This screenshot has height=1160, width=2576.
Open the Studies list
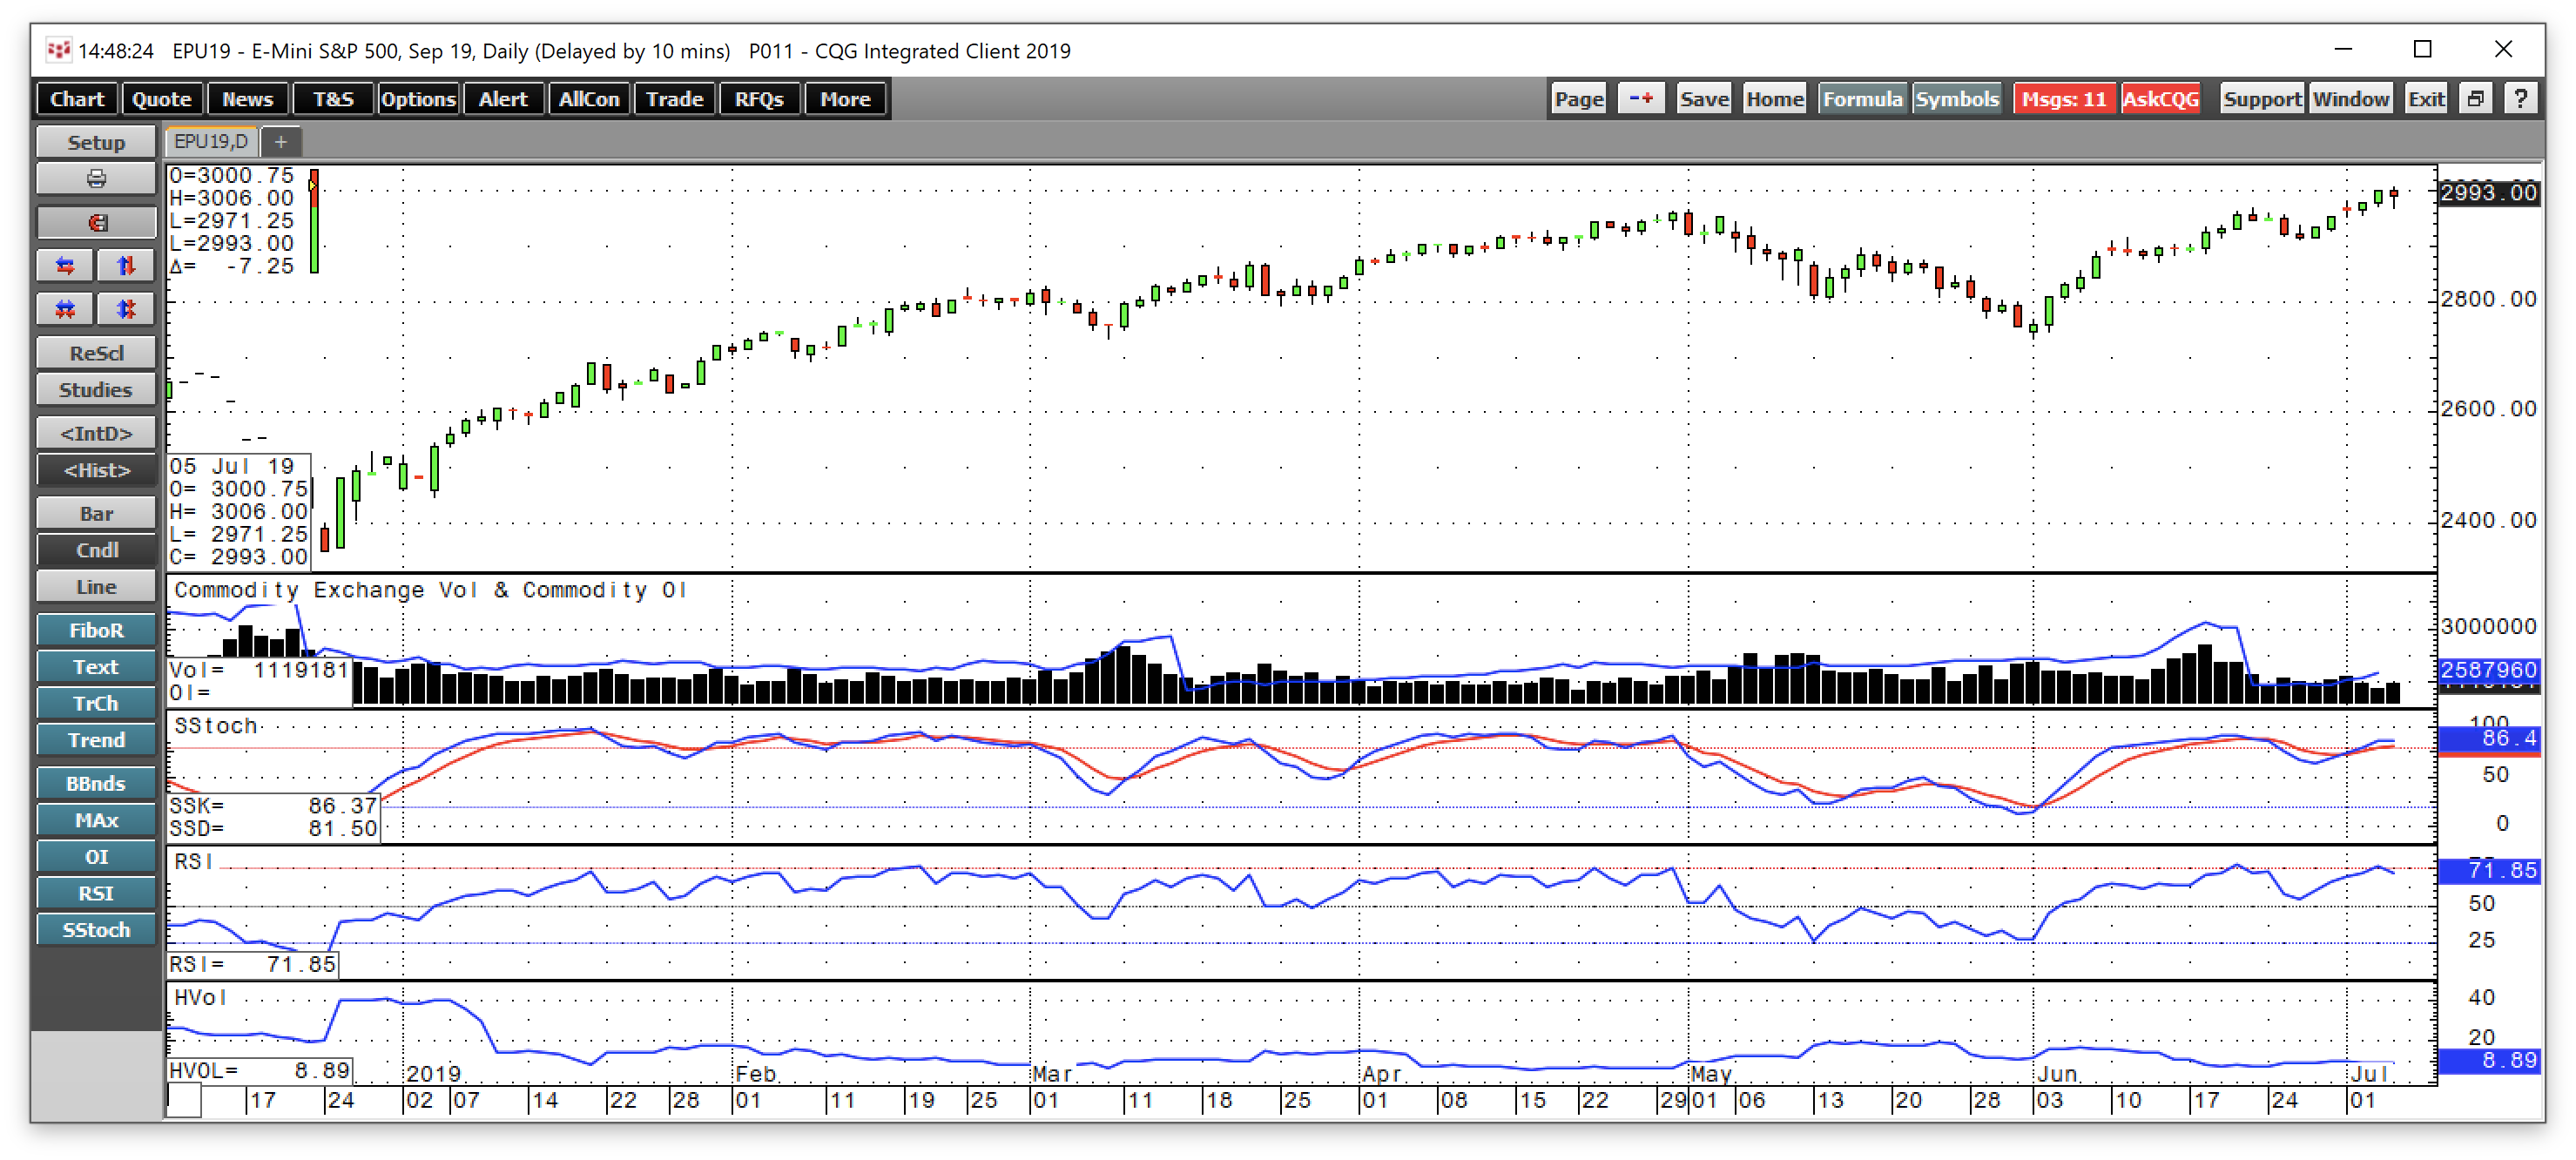pyautogui.click(x=96, y=390)
